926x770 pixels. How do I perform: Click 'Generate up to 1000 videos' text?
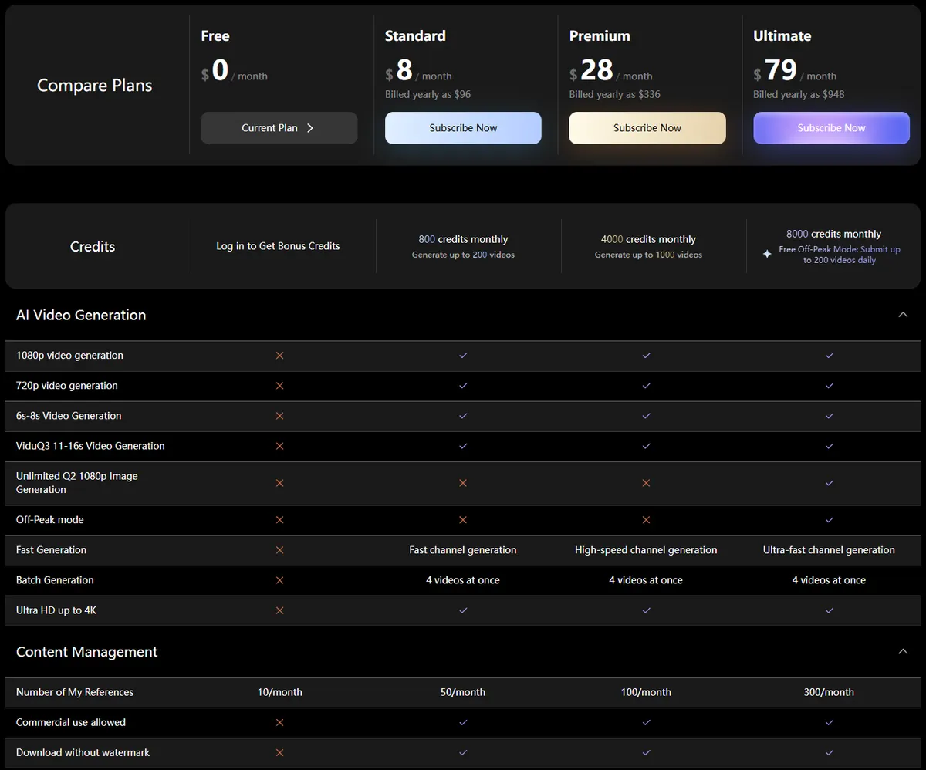(x=648, y=255)
